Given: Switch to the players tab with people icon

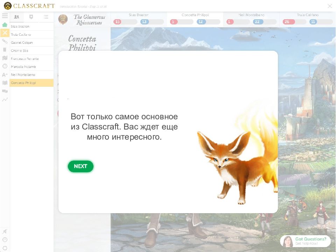Looking at the screenshot, I should coord(16,17).
